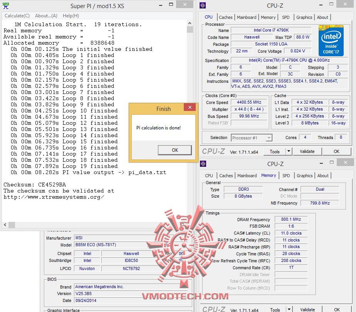Click the BIOS Date field 09/24/2014
Screen dimensions: 356x312
[131, 300]
